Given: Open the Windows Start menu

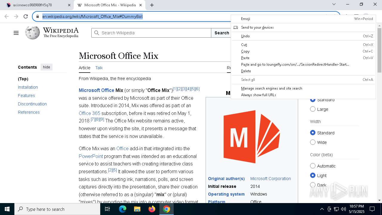Looking at the screenshot, I should click(x=7, y=209).
